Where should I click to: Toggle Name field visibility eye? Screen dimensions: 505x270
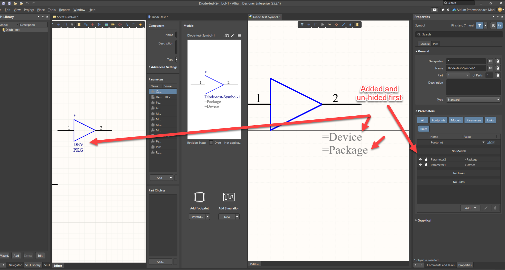click(490, 68)
